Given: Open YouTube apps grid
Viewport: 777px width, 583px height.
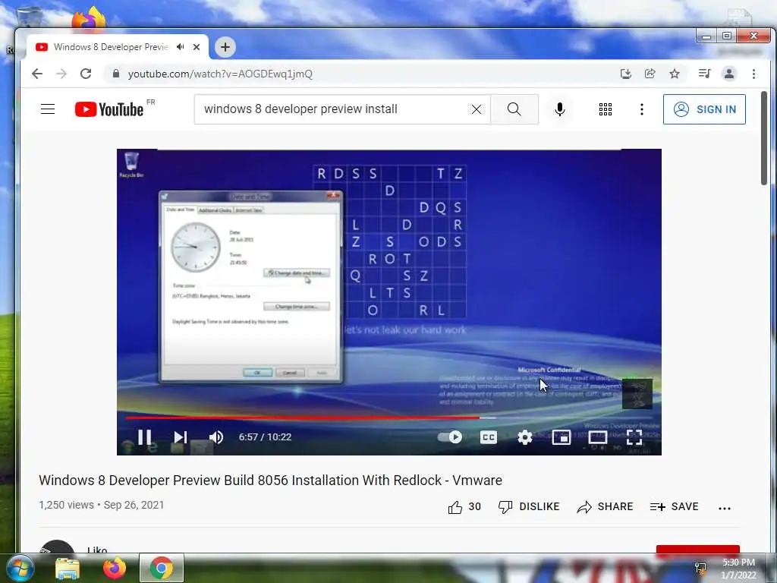Looking at the screenshot, I should pyautogui.click(x=605, y=109).
